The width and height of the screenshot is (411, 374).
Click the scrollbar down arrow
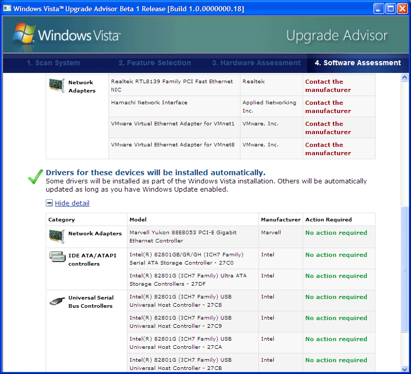(x=404, y=368)
